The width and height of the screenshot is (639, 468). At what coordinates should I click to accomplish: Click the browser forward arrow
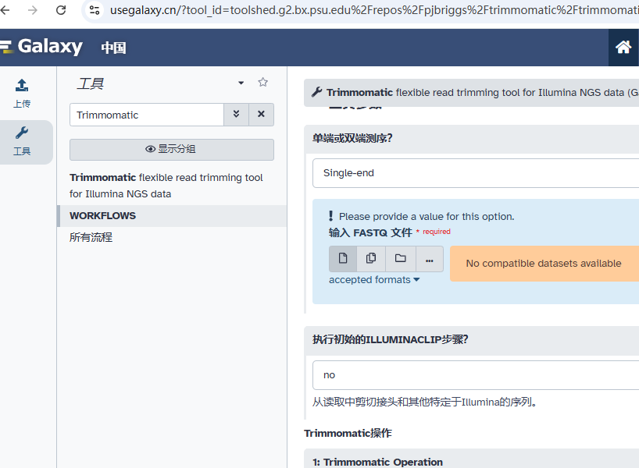[x=33, y=10]
